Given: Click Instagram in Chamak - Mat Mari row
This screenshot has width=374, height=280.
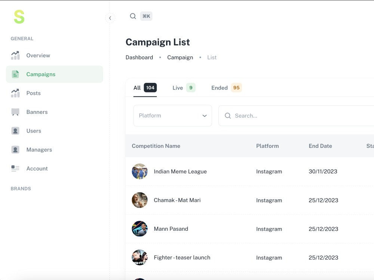Looking at the screenshot, I should pyautogui.click(x=269, y=200).
